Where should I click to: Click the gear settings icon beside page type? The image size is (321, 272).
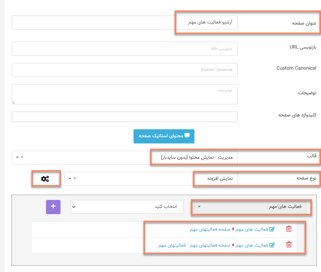point(45,179)
